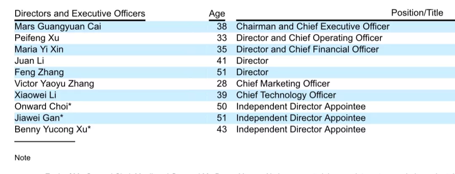Select Benny Yucong Xu's name
The image size is (455, 174).
53,129
